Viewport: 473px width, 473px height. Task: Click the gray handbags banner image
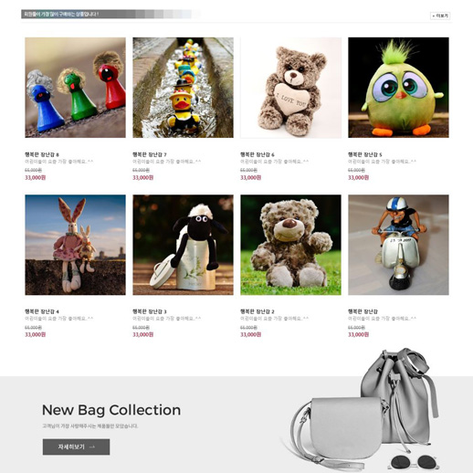361,409
